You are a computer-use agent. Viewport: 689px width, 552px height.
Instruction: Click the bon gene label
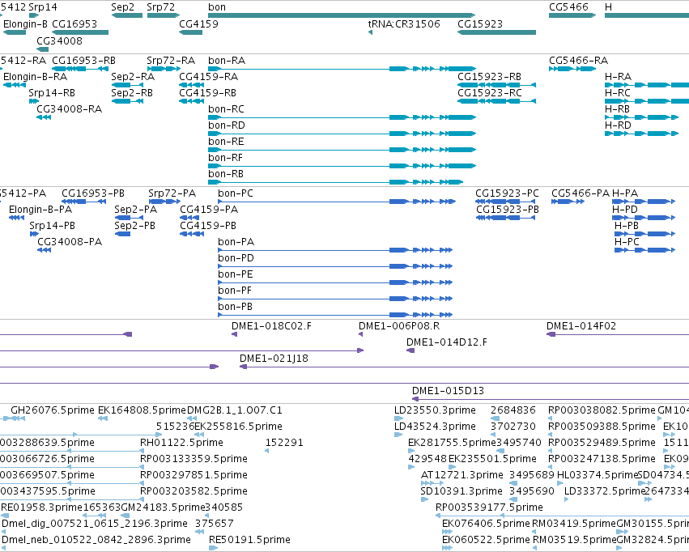click(x=217, y=7)
